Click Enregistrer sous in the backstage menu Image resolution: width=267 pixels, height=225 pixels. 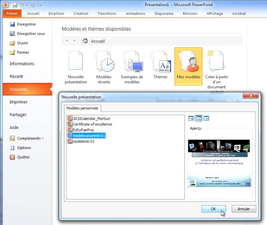pyautogui.click(x=28, y=33)
